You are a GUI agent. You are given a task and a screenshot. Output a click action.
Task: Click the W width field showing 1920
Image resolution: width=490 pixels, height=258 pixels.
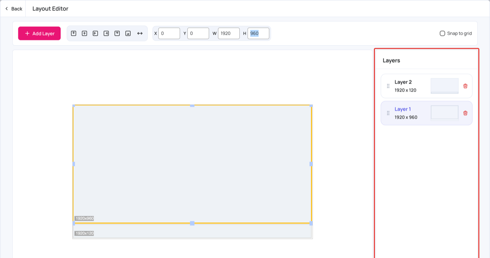(229, 33)
